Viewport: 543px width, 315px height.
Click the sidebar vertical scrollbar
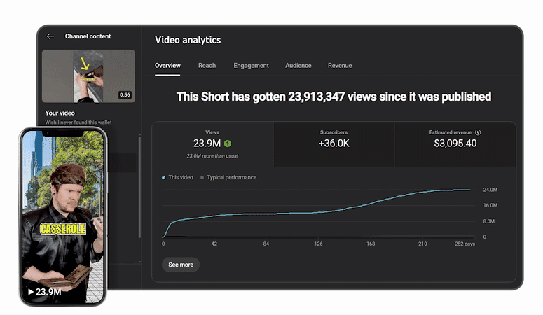(139, 187)
